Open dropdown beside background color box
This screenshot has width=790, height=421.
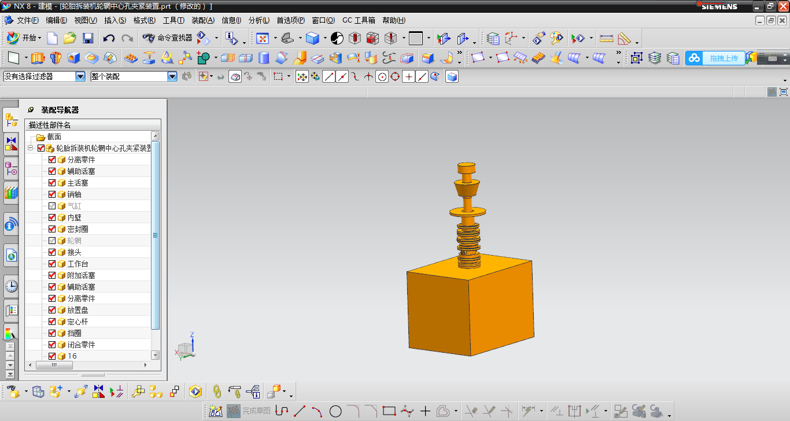(x=429, y=39)
